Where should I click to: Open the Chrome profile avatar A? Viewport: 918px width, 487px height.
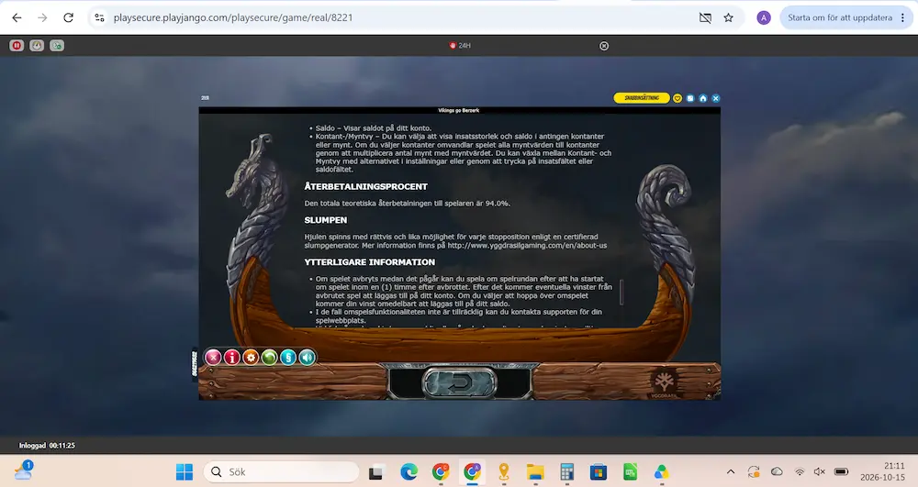(x=764, y=17)
